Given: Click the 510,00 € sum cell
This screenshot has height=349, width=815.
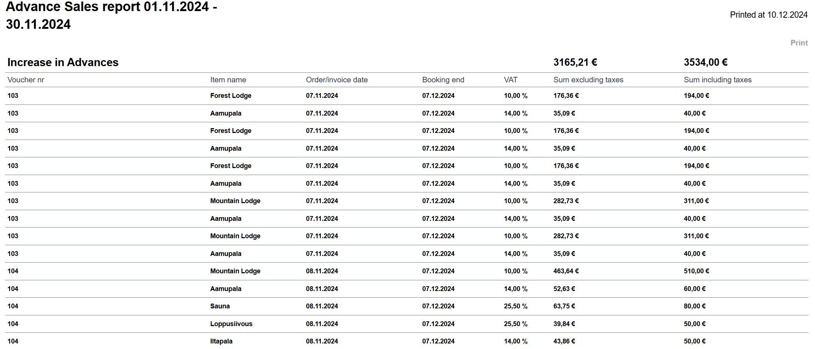Looking at the screenshot, I should 696,271.
